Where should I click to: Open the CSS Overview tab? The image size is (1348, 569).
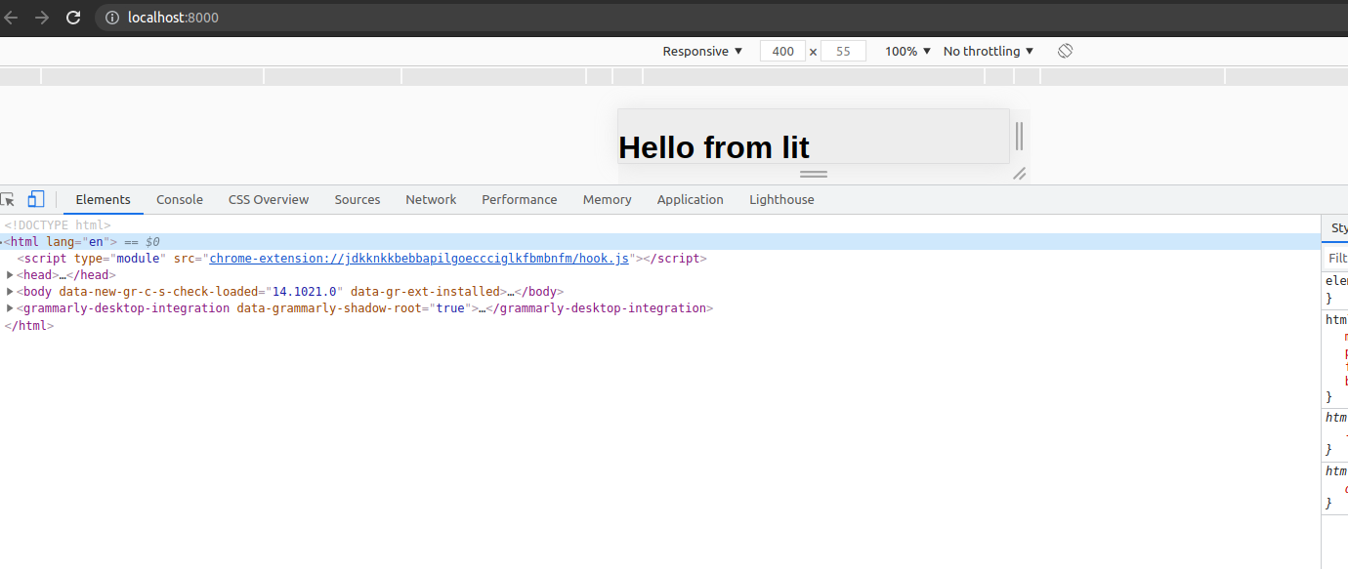(x=269, y=199)
